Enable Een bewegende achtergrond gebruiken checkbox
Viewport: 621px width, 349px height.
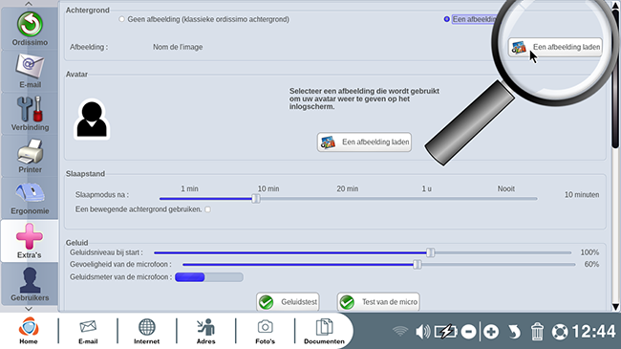click(x=208, y=209)
